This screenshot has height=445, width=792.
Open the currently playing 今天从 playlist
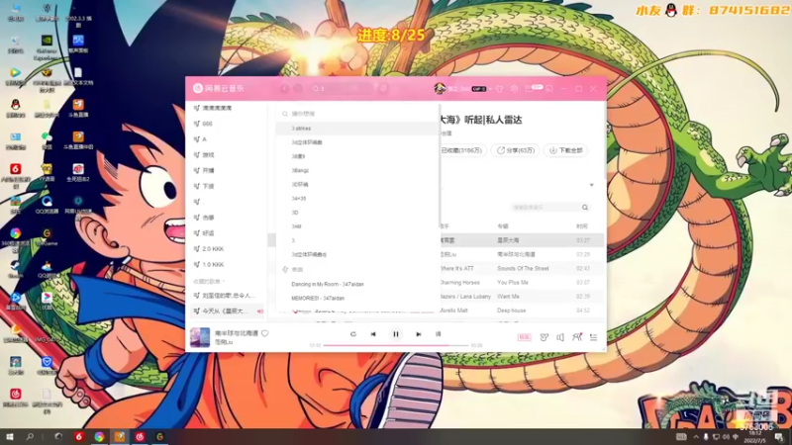pyautogui.click(x=227, y=311)
